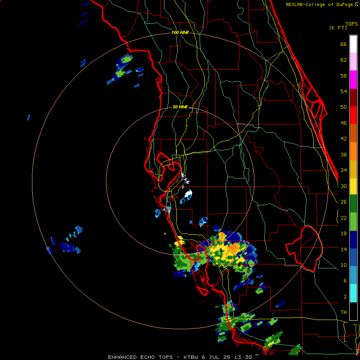360x360 pixels.
Task: Select the 10 legend value
Action: coord(344,265)
